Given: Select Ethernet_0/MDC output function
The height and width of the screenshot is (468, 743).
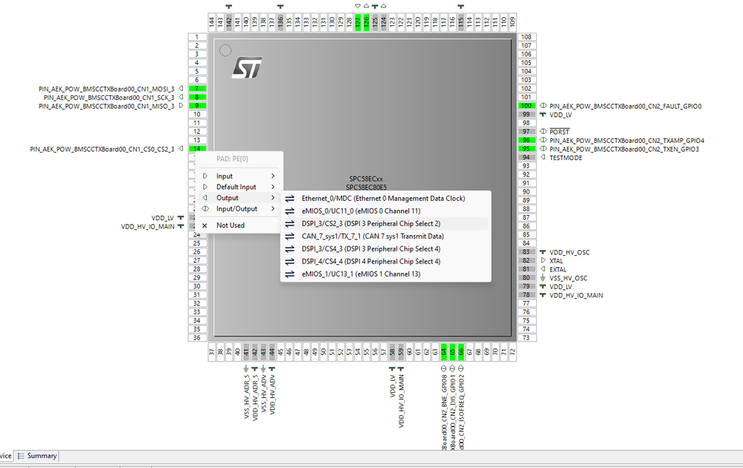Looking at the screenshot, I should tap(386, 198).
